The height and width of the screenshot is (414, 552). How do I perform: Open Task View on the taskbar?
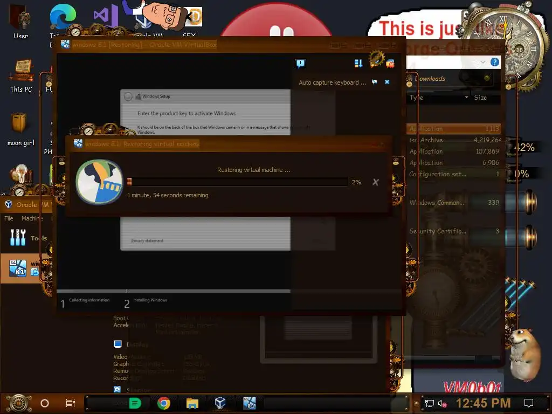[x=71, y=403]
